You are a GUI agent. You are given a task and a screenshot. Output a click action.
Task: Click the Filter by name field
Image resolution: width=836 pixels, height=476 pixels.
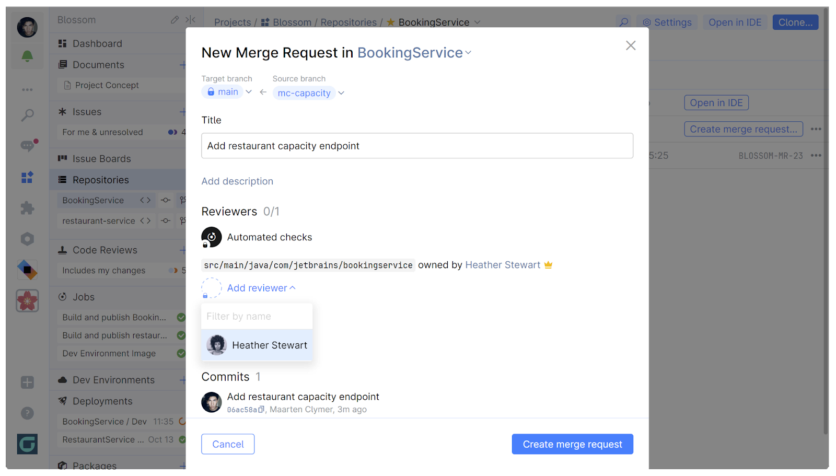point(257,317)
